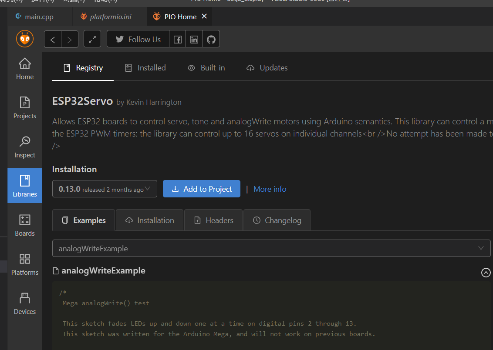493x350 pixels.
Task: Open Boards in the sidebar
Action: 25,225
